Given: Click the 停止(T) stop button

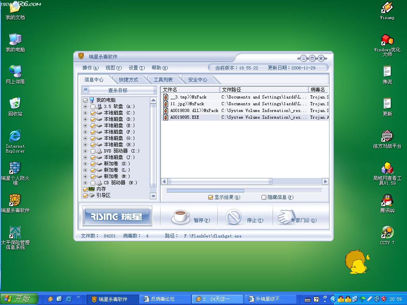Looking at the screenshot, I should (x=244, y=217).
